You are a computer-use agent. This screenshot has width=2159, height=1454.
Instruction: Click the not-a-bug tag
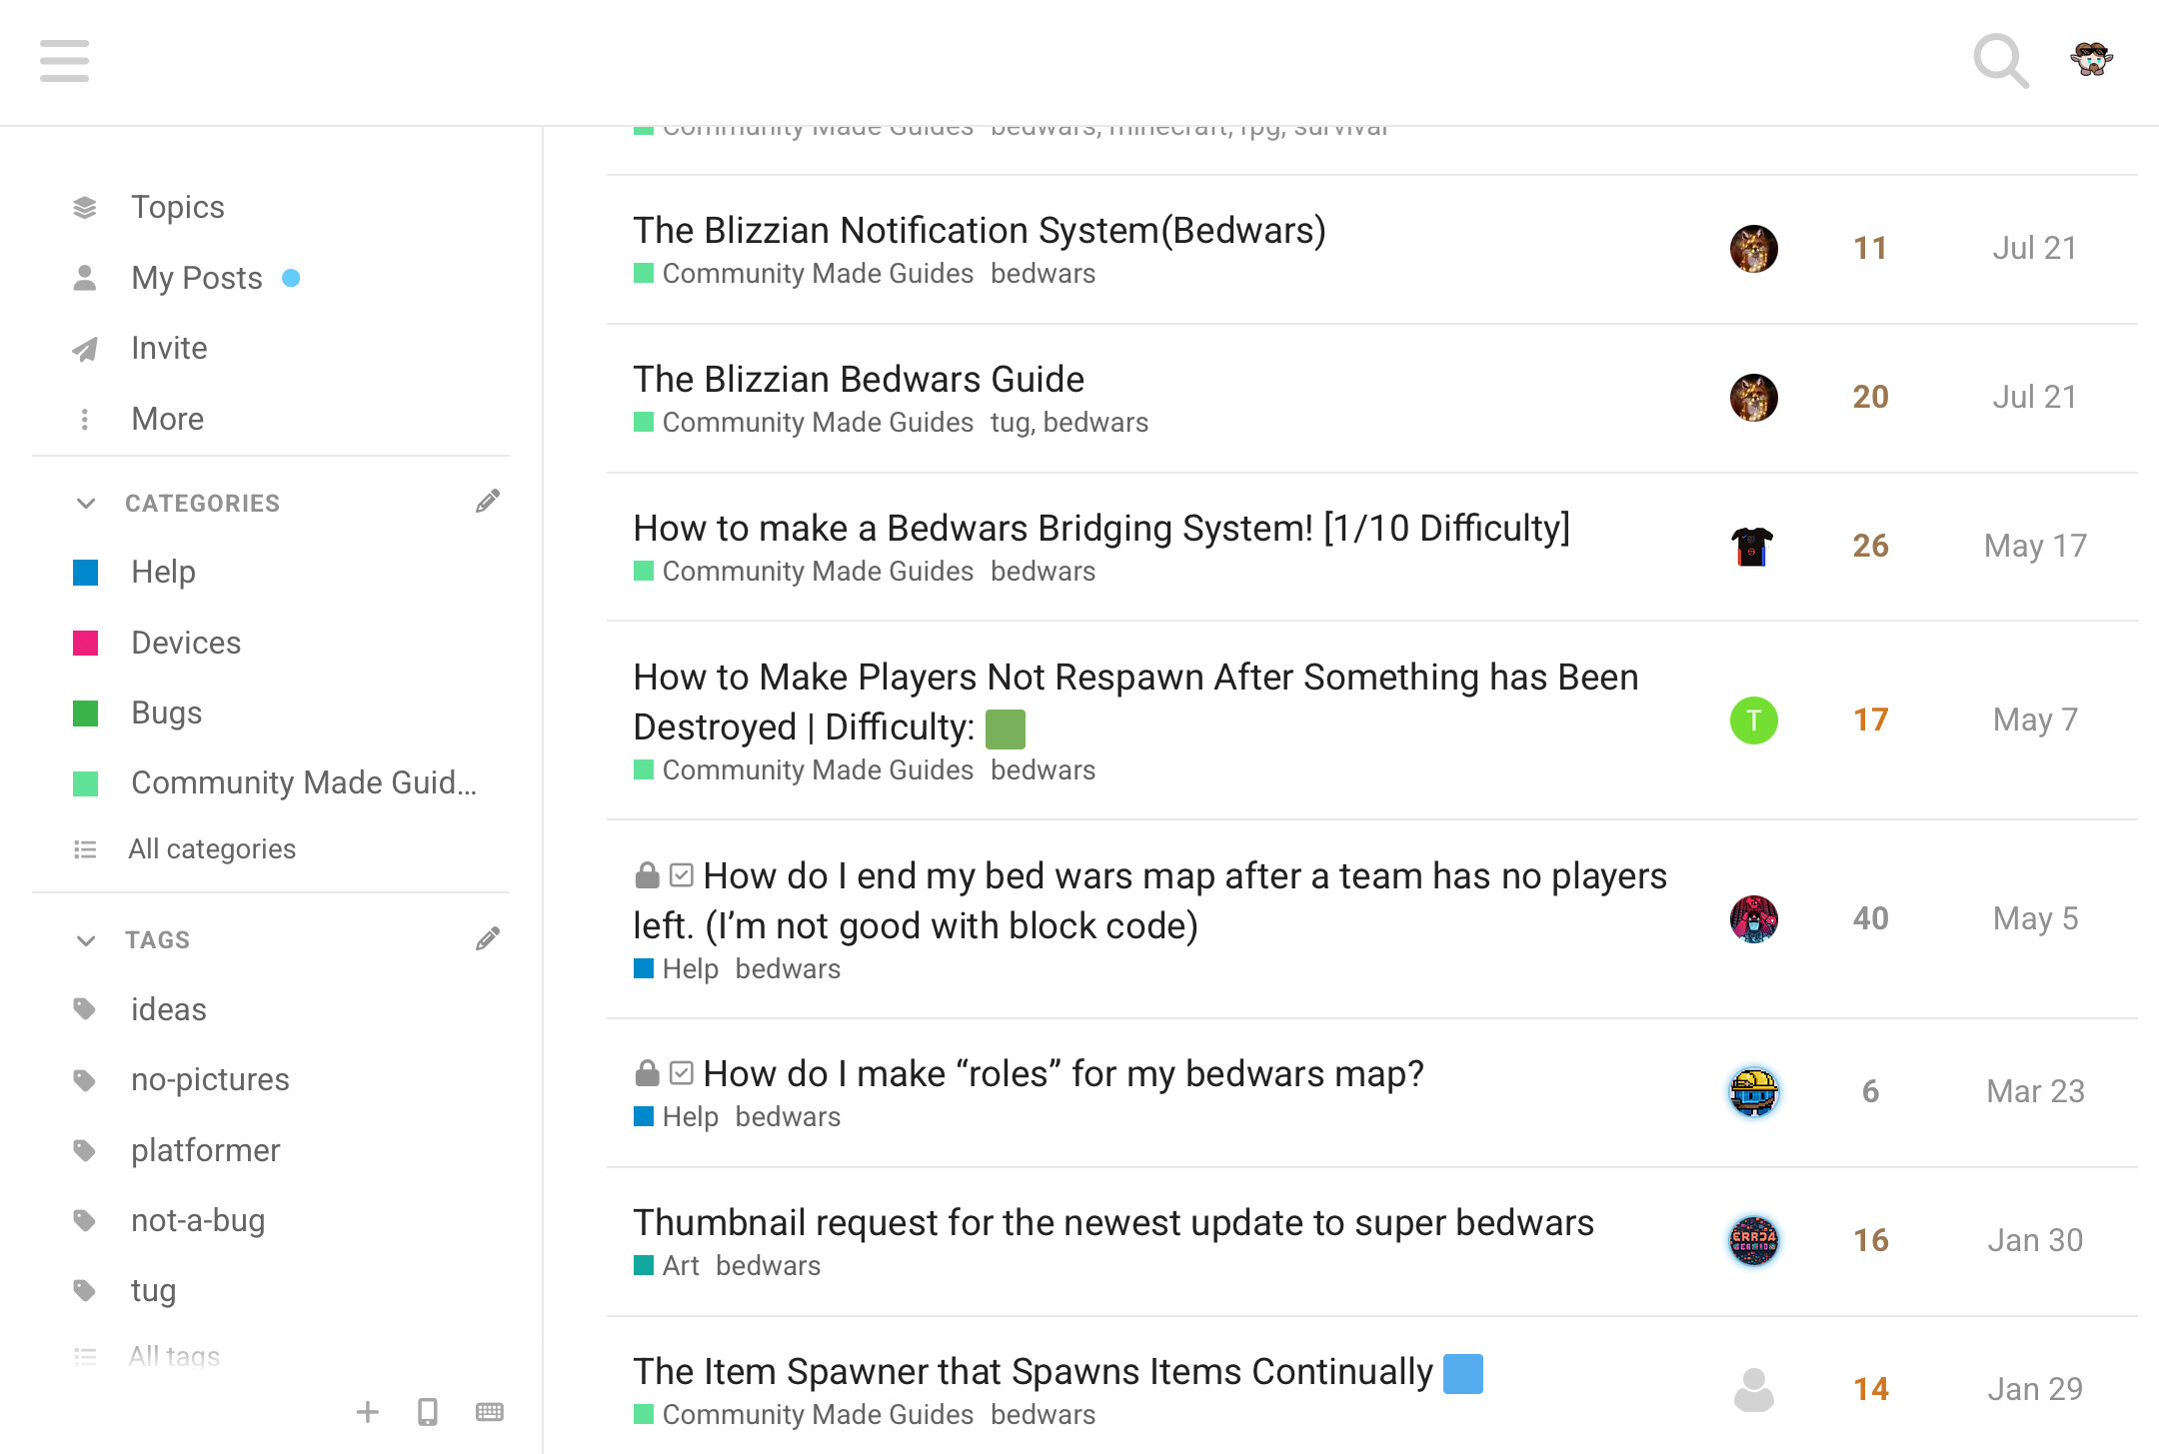198,1220
